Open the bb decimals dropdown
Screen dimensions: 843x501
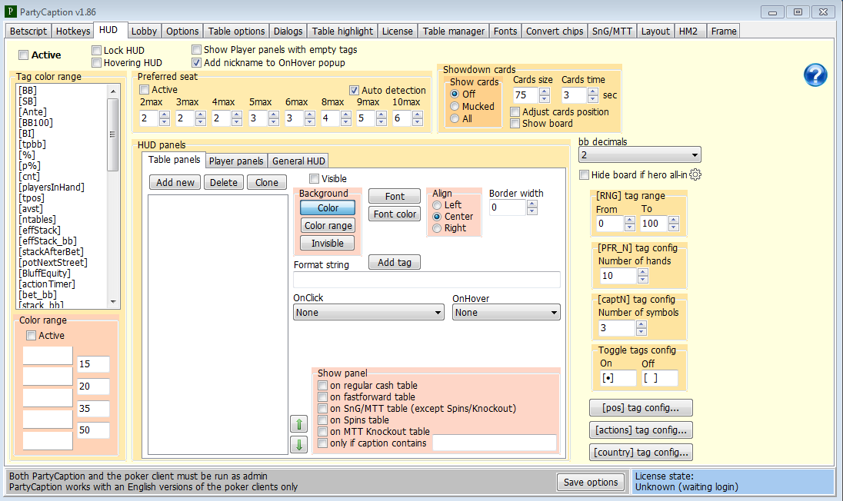640,155
